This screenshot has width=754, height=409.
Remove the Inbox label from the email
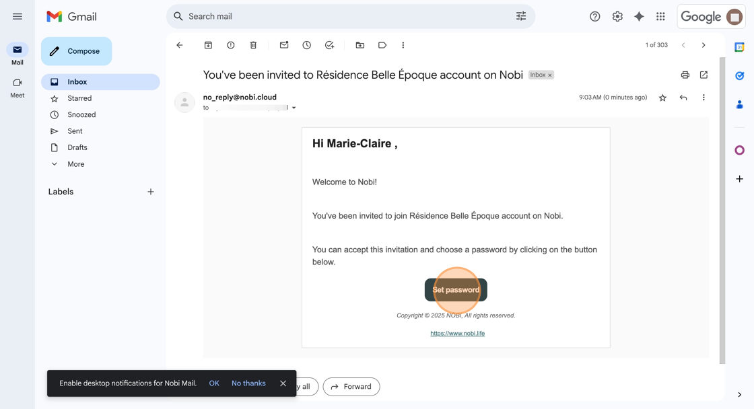pos(550,75)
